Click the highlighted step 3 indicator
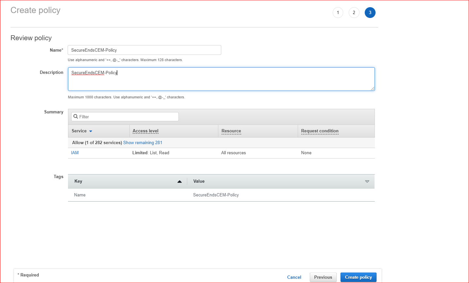 (x=370, y=12)
